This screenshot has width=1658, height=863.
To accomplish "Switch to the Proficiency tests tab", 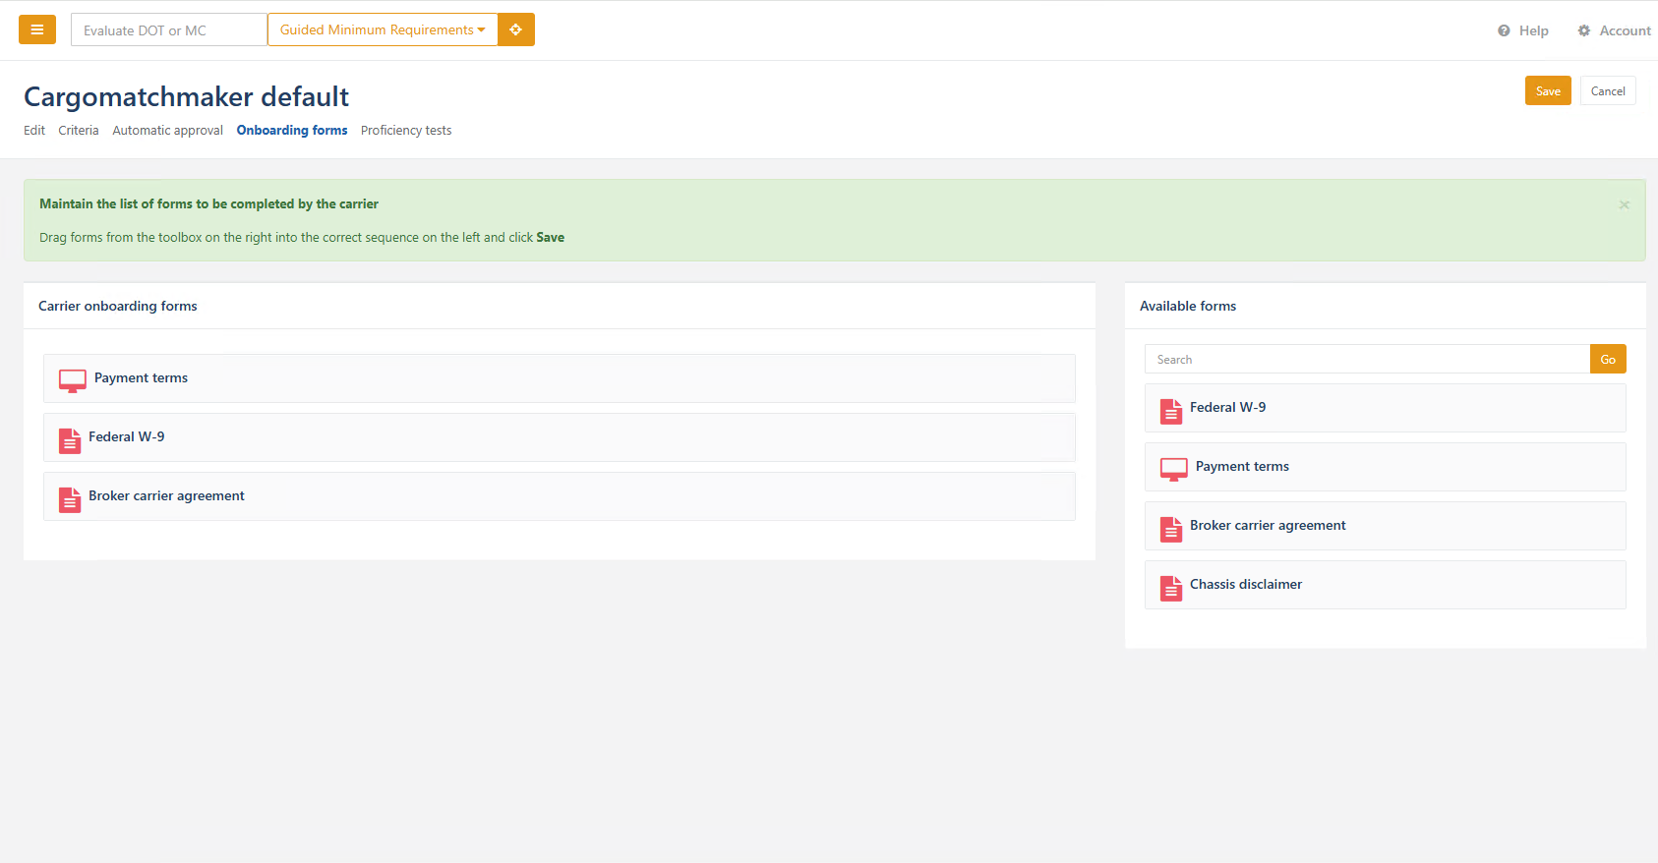I will pyautogui.click(x=406, y=130).
